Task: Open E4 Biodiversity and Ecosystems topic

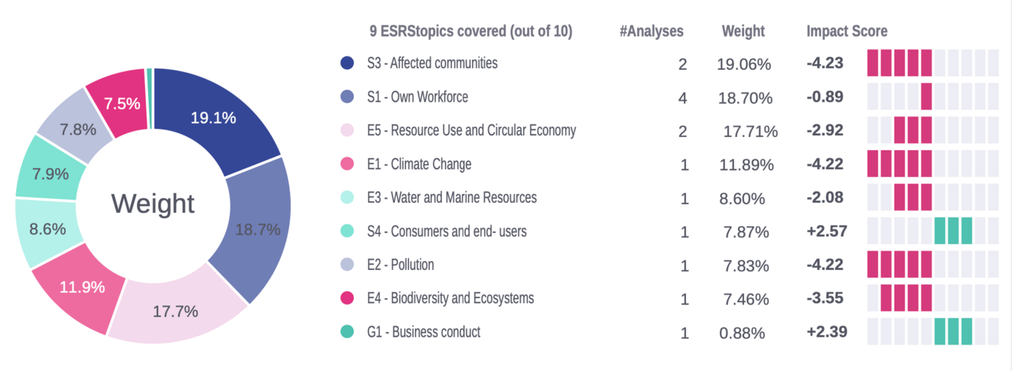Action: (450, 298)
